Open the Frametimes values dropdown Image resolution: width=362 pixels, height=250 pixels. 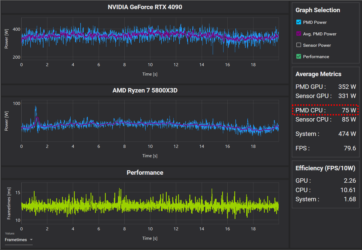(x=19, y=240)
